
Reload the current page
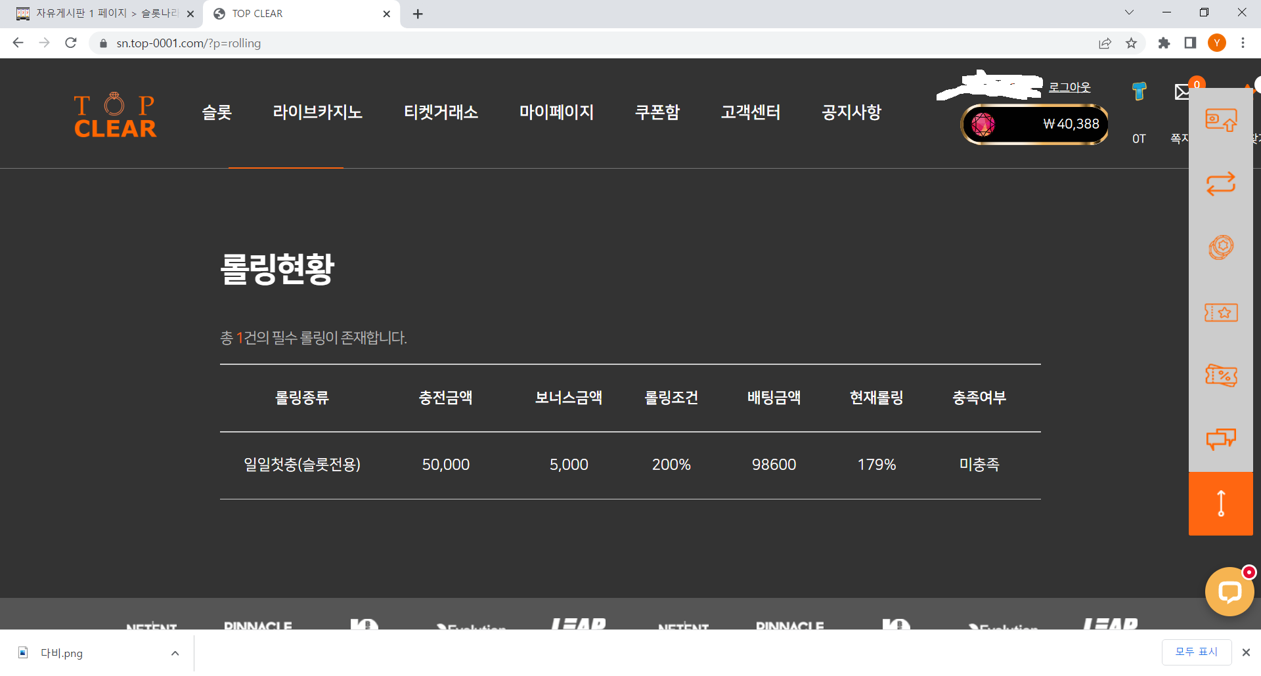click(71, 43)
